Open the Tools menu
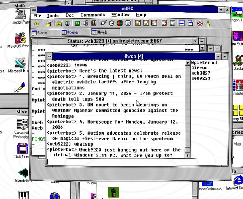 tap(53, 15)
